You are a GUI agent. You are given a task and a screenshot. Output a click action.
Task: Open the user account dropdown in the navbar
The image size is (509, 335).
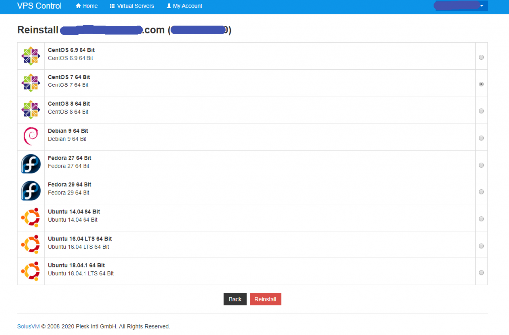461,6
